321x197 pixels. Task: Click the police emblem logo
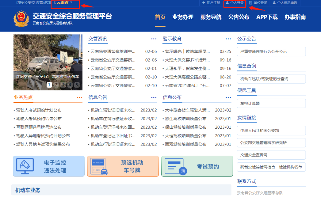(21, 19)
